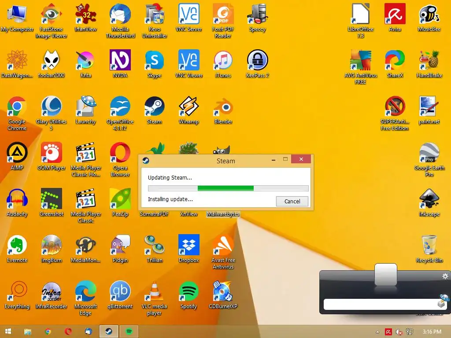Screen dimensions: 451x338
Task: Select the SUPERAntiSpyware Free Edition icon
Action: tap(395, 113)
